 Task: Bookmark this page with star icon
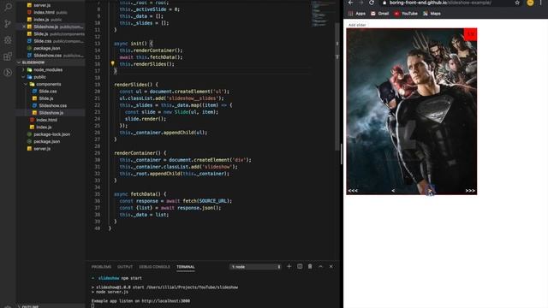pos(517,3)
